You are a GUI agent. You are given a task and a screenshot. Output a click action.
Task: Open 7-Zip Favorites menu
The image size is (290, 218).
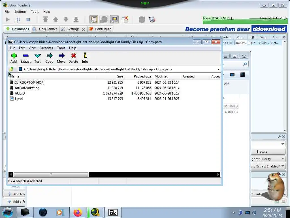tap(46, 48)
